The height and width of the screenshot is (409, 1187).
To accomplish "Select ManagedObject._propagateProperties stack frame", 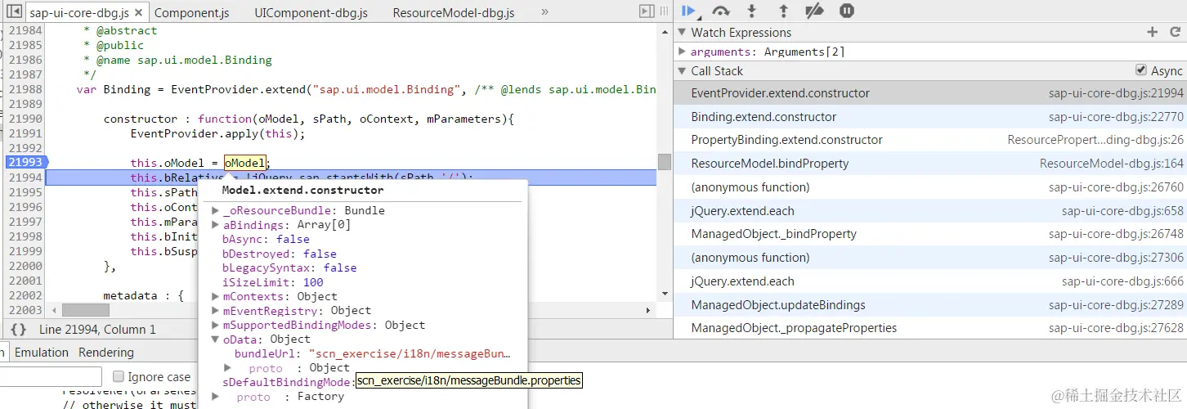I will tap(930, 328).
